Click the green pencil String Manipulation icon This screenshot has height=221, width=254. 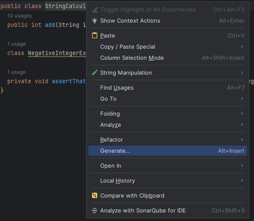[95, 73]
